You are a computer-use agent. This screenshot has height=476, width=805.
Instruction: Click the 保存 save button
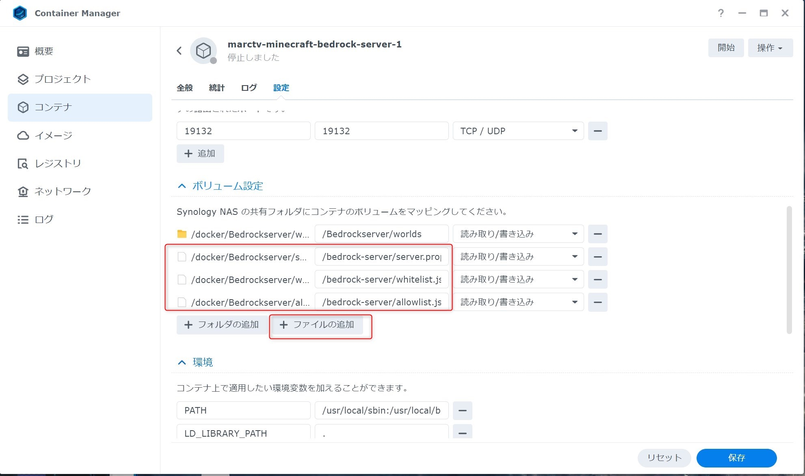point(736,458)
